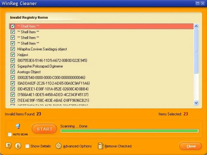This screenshot has height=155, width=207.
Task: Click the Remove Checked link
Action: coord(118,146)
